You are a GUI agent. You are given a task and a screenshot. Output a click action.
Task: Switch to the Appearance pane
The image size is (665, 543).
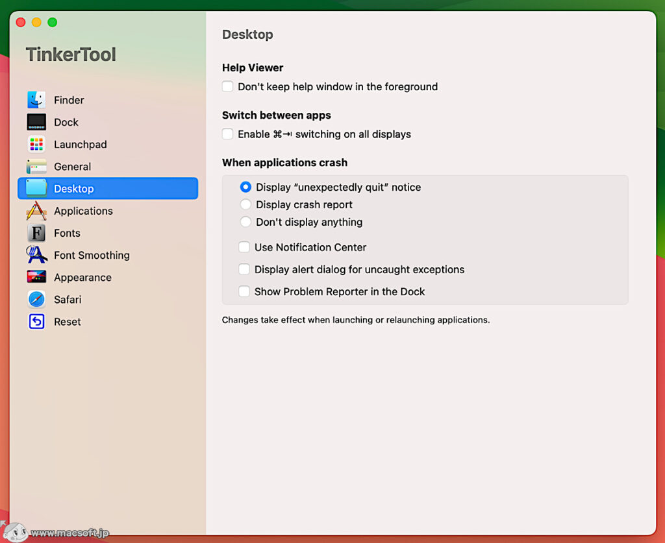[36, 277]
